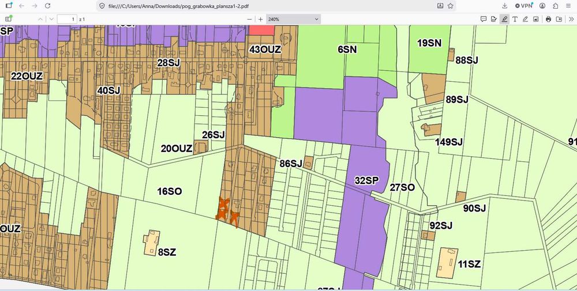Click the 19SN zone label
The width and height of the screenshot is (577, 291).
429,43
